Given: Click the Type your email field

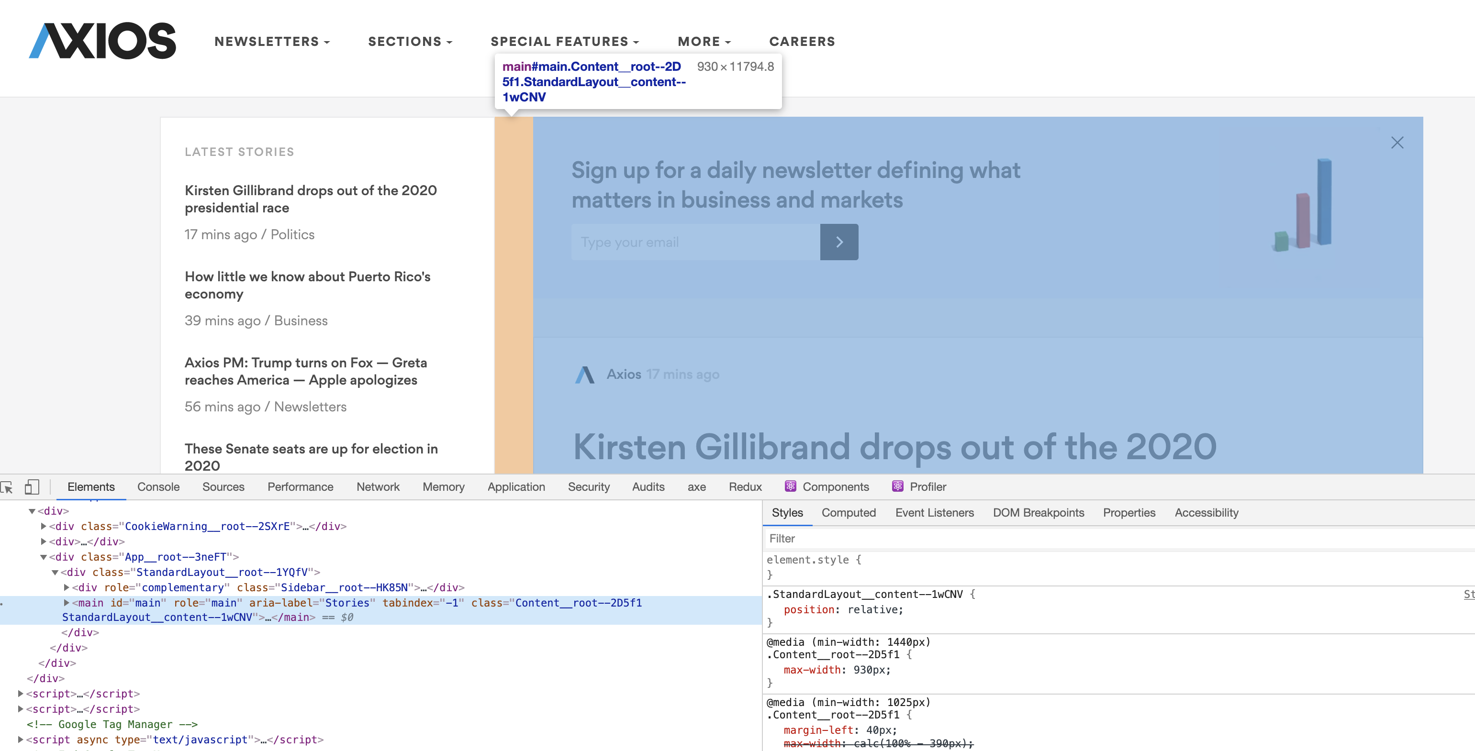Looking at the screenshot, I should pyautogui.click(x=696, y=242).
